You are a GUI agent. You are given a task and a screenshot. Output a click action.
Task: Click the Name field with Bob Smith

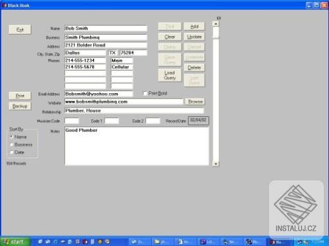(106, 28)
